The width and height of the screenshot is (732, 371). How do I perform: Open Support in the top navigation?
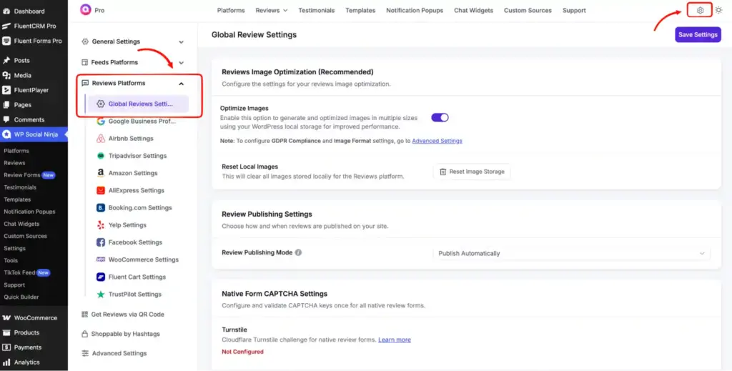[574, 10]
